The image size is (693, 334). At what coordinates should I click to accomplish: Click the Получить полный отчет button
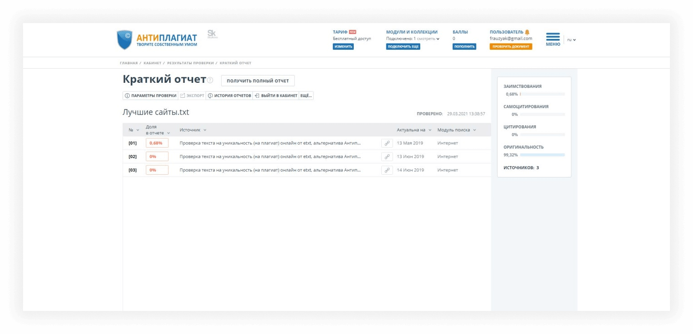[257, 81]
